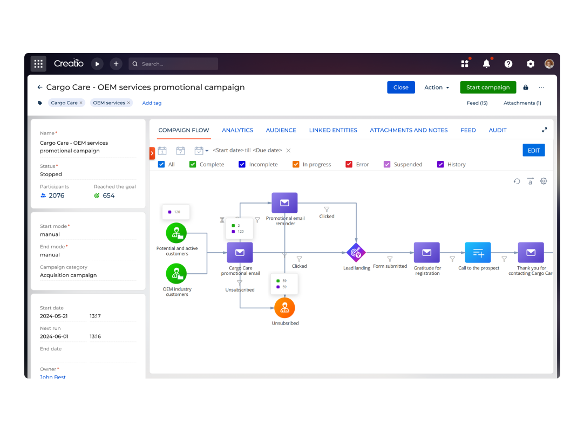The width and height of the screenshot is (584, 432).
Task: Expand the orange side panel arrow
Action: [152, 153]
